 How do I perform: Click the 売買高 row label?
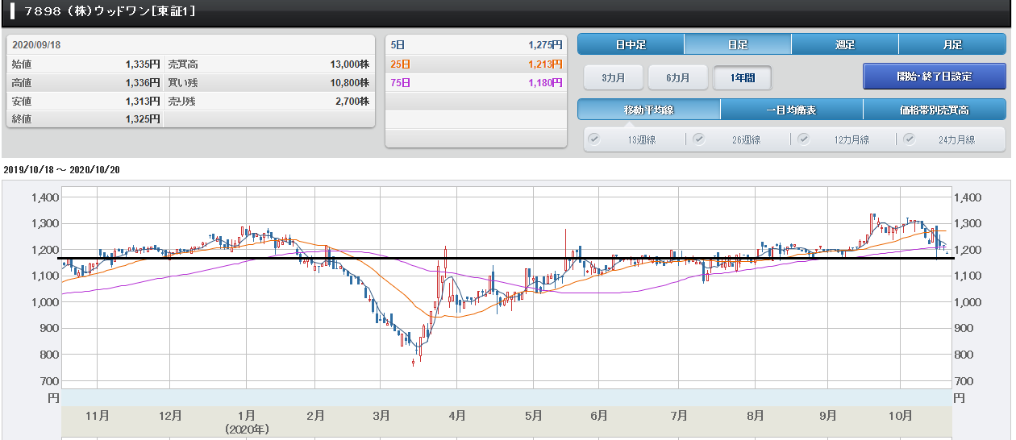pos(182,64)
